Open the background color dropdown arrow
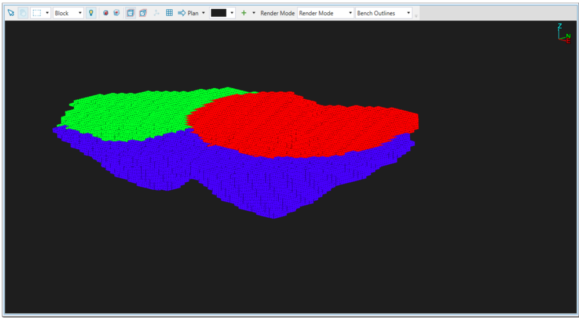The image size is (579, 318). tap(232, 13)
